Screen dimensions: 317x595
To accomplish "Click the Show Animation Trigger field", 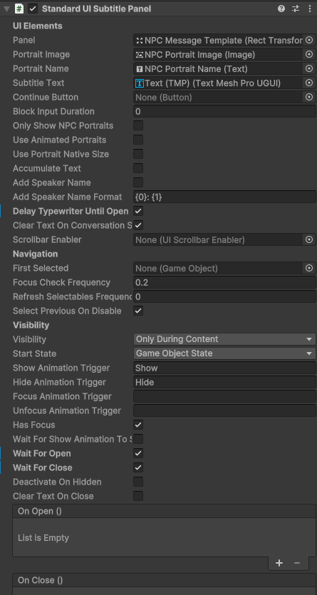I will coord(224,368).
